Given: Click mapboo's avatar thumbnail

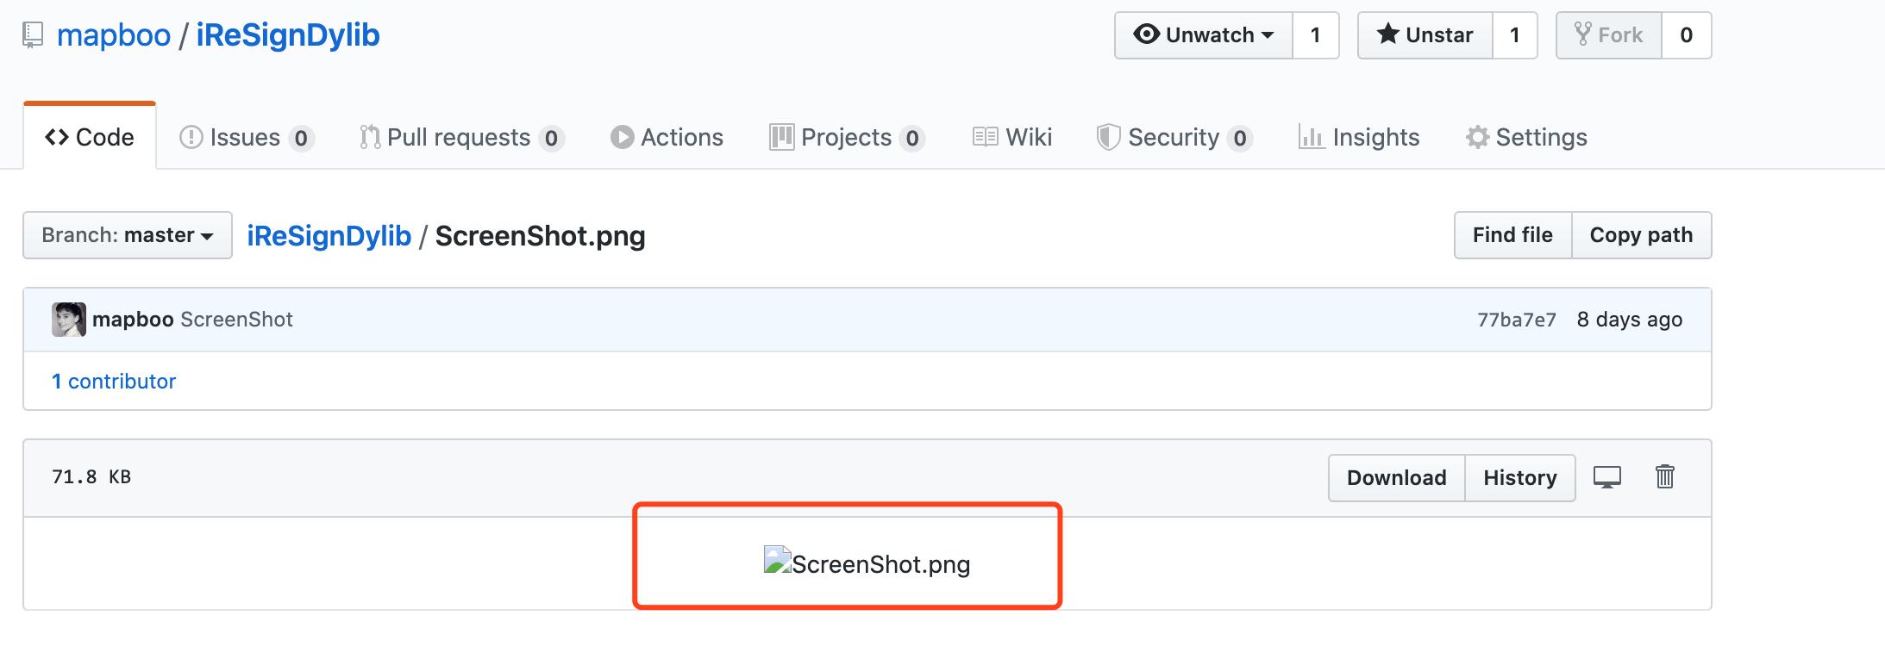Looking at the screenshot, I should click(69, 320).
